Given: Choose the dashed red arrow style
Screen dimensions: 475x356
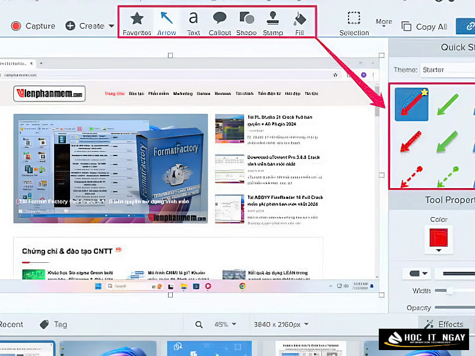Looking at the screenshot, I should (411, 177).
